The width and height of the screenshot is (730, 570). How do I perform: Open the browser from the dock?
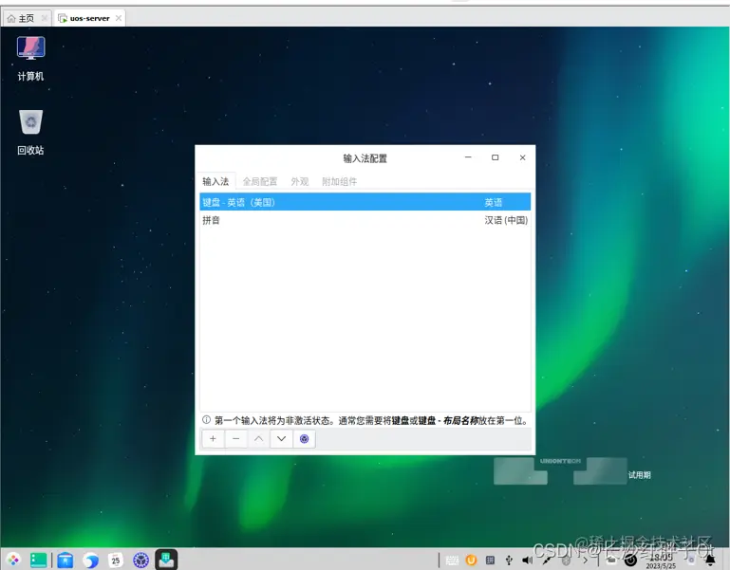pyautogui.click(x=90, y=560)
